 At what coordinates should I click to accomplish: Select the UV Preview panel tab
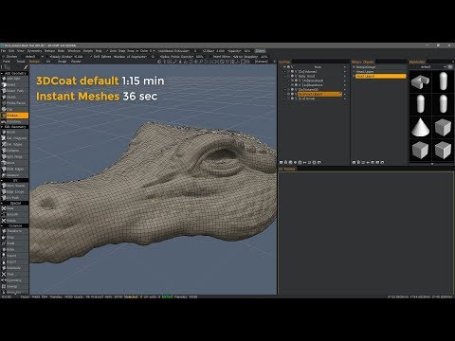(x=287, y=169)
